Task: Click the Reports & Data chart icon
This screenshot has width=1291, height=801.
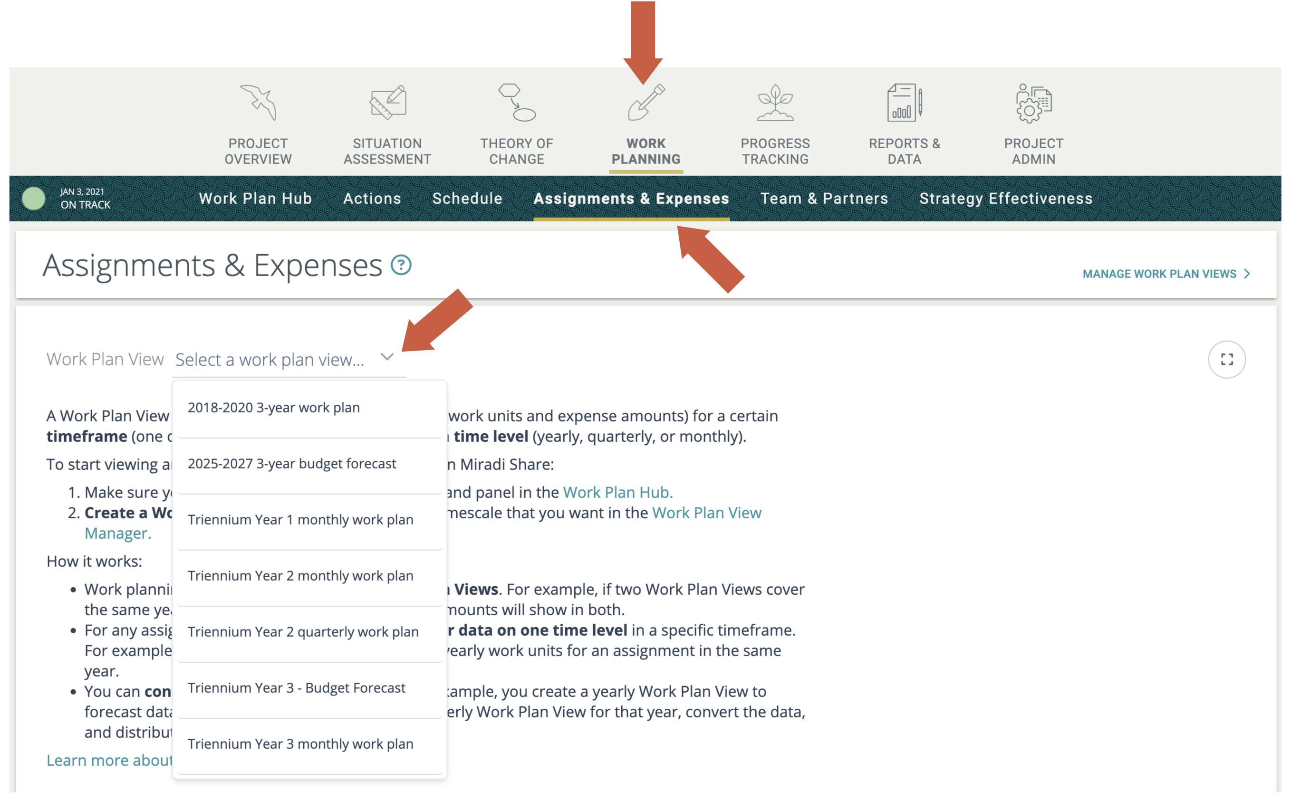Action: (904, 102)
